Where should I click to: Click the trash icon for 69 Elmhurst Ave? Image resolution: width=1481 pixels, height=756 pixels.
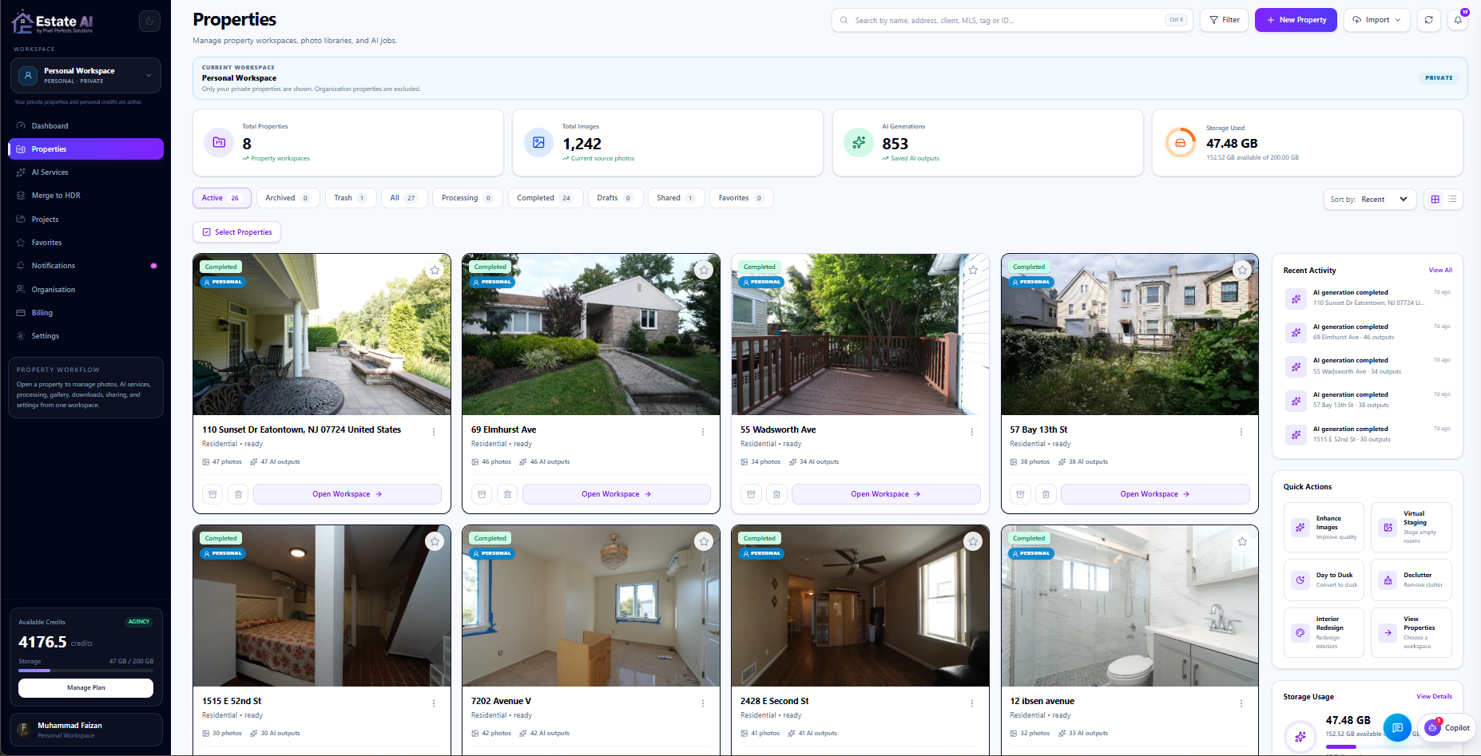pos(507,494)
